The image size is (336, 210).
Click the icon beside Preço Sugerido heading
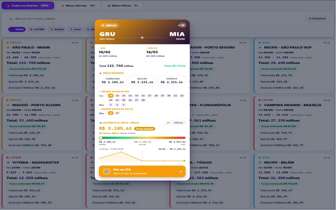(100, 73)
